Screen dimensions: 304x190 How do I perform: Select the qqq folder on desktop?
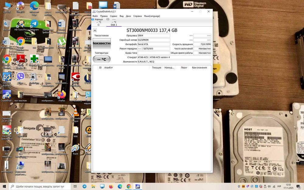point(75,132)
